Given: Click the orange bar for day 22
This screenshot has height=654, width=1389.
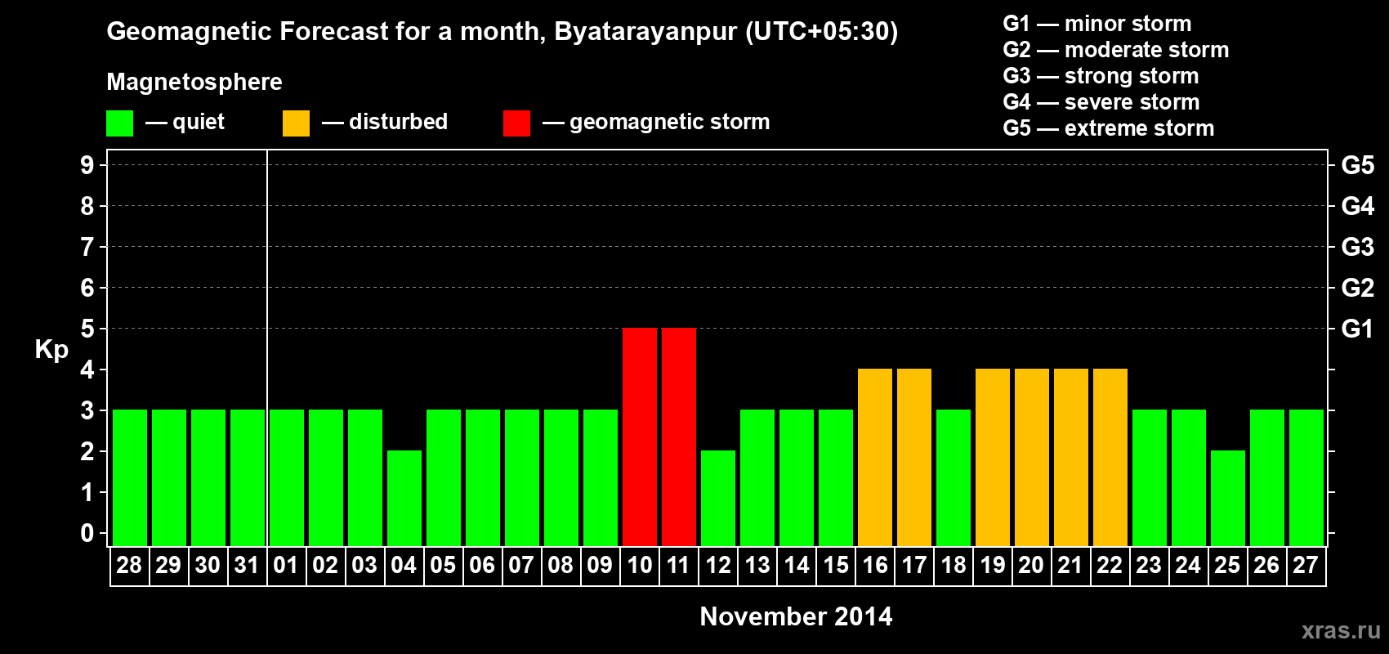Looking at the screenshot, I should coord(1110,457).
